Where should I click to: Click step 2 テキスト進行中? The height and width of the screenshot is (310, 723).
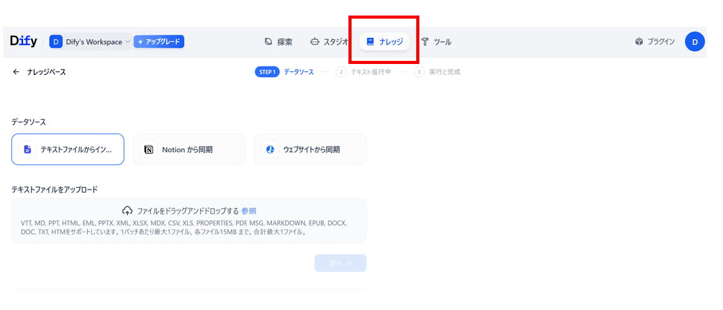(x=363, y=72)
